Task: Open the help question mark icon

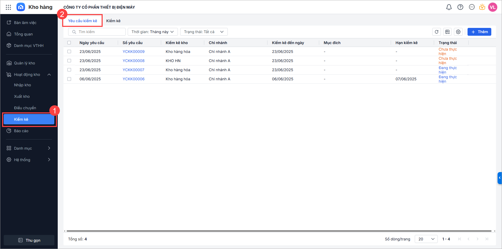Action: pos(460,7)
